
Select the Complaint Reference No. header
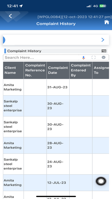tap(35, 70)
